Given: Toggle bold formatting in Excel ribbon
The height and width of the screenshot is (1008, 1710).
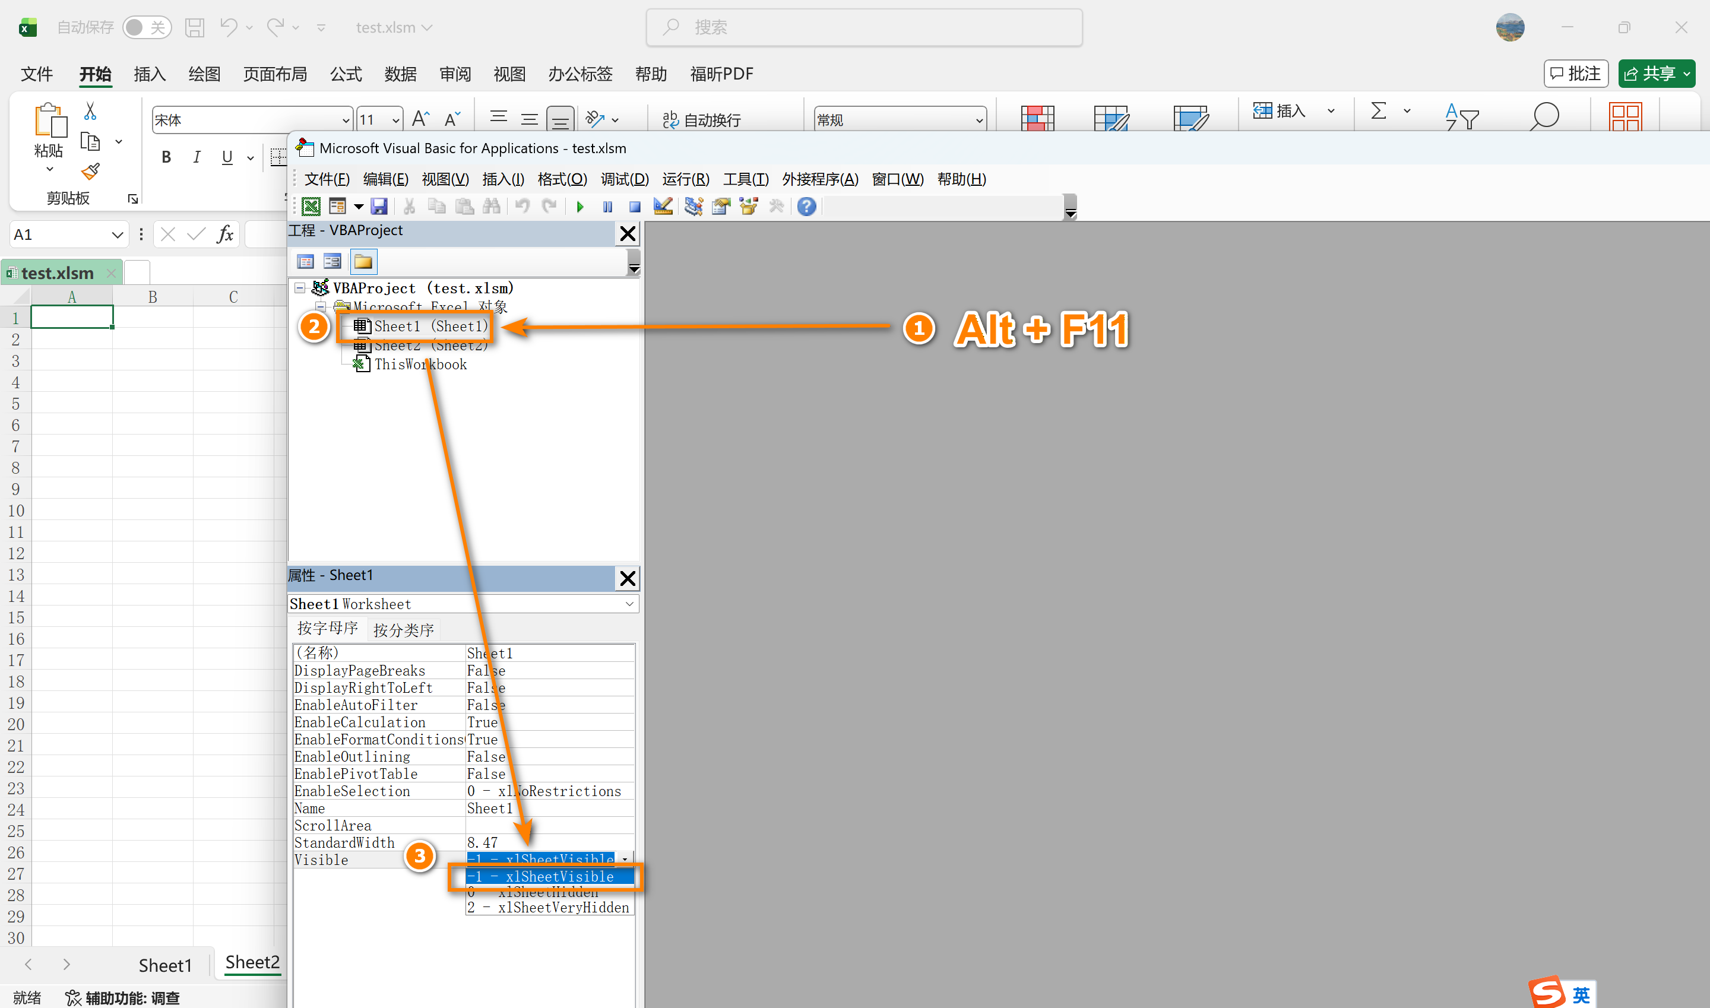Looking at the screenshot, I should 166,157.
